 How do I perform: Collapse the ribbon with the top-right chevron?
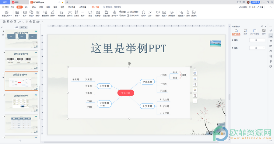click(x=271, y=7)
